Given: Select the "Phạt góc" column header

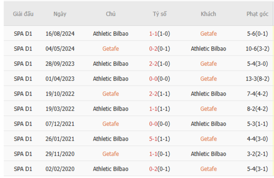Looking at the screenshot, I should (x=258, y=14).
